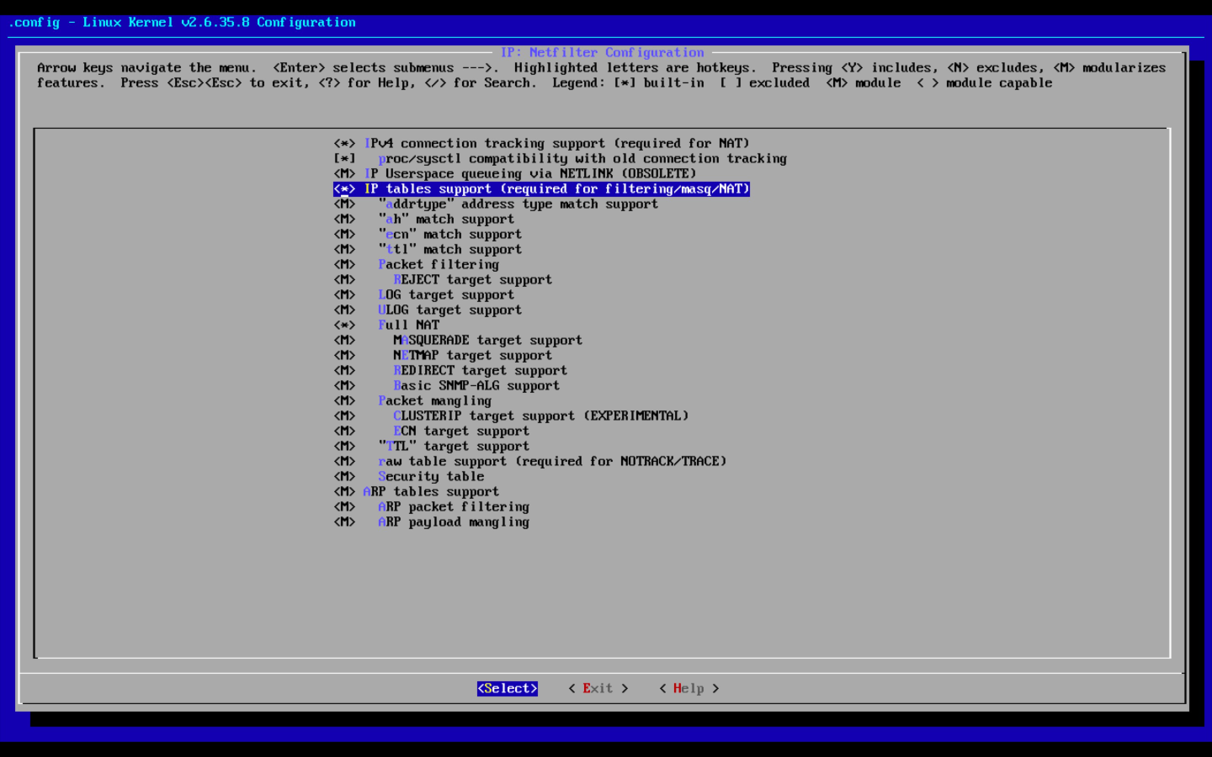Open the Help button
The height and width of the screenshot is (757, 1212).
pos(688,688)
